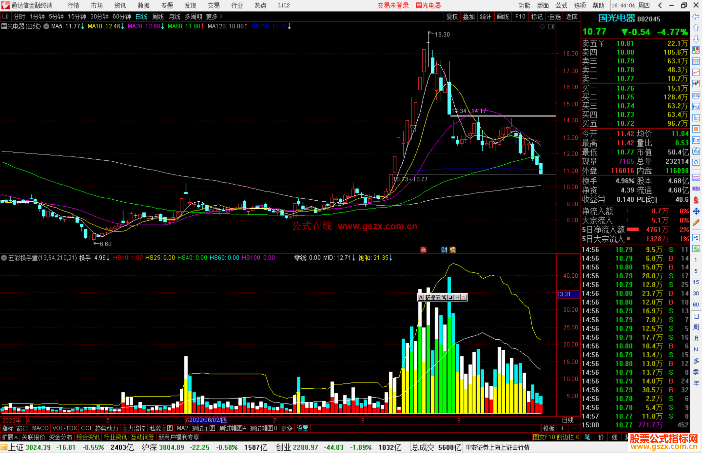Click the 设置 indicator settings link
The height and width of the screenshot is (453, 702).
[x=302, y=428]
